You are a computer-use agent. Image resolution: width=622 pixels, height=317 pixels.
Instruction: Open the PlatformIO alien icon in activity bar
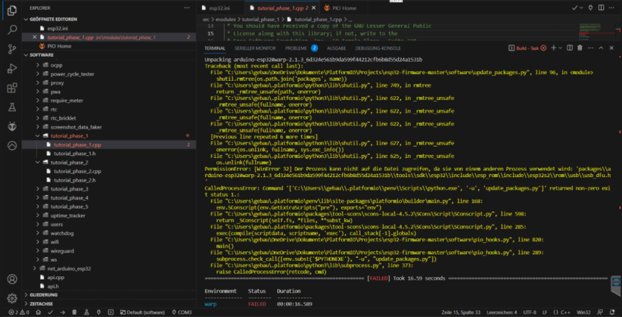(12, 127)
